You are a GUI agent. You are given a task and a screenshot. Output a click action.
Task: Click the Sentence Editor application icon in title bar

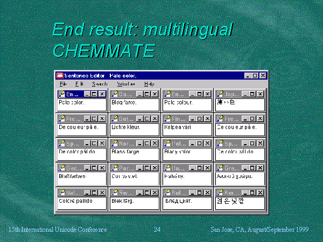point(60,76)
